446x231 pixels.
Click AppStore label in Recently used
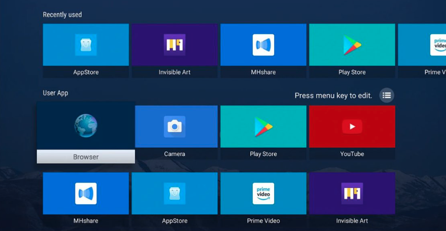86,72
